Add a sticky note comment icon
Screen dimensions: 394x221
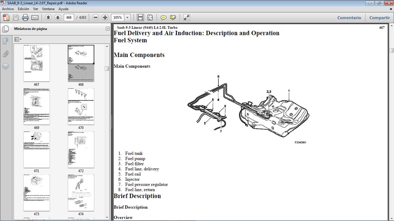[163, 17]
